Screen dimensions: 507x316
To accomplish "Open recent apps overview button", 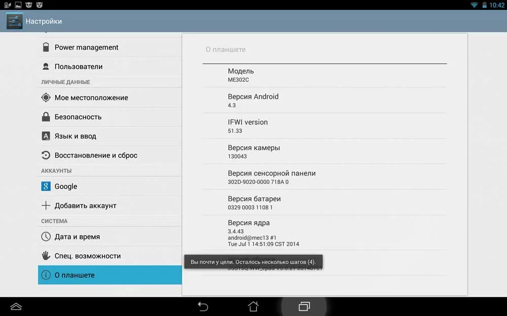I will pyautogui.click(x=304, y=306).
